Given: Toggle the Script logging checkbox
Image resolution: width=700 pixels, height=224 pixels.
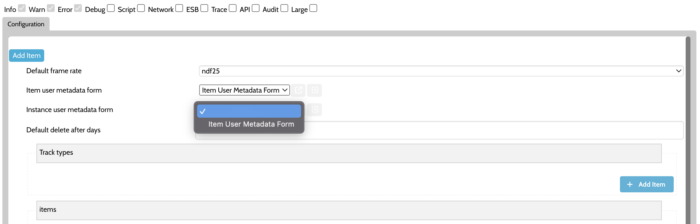Looking at the screenshot, I should pyautogui.click(x=141, y=8).
